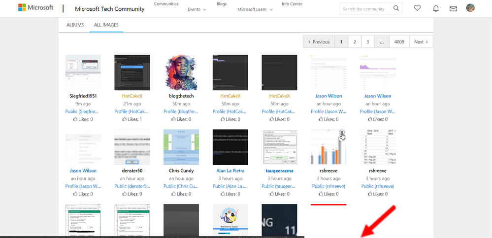
Task: Expand the Microsoft Learn dropdown
Action: 255,9
